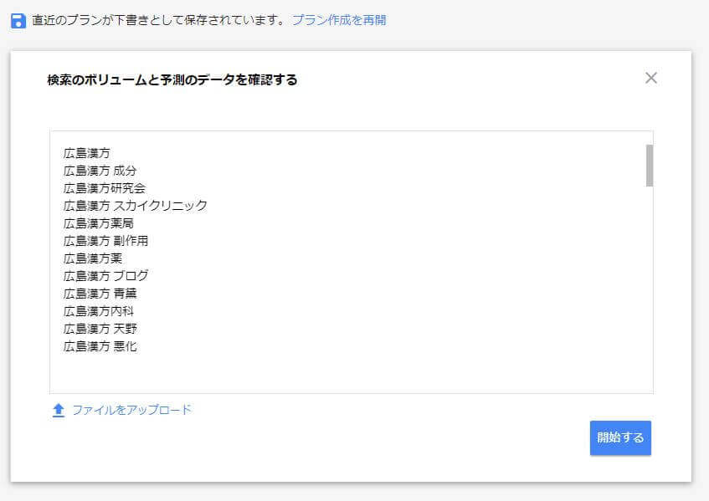Click the upload arrow icon

[x=59, y=410]
